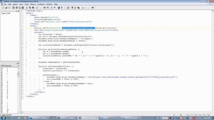Click the Redo arrow icon

tap(40, 8)
